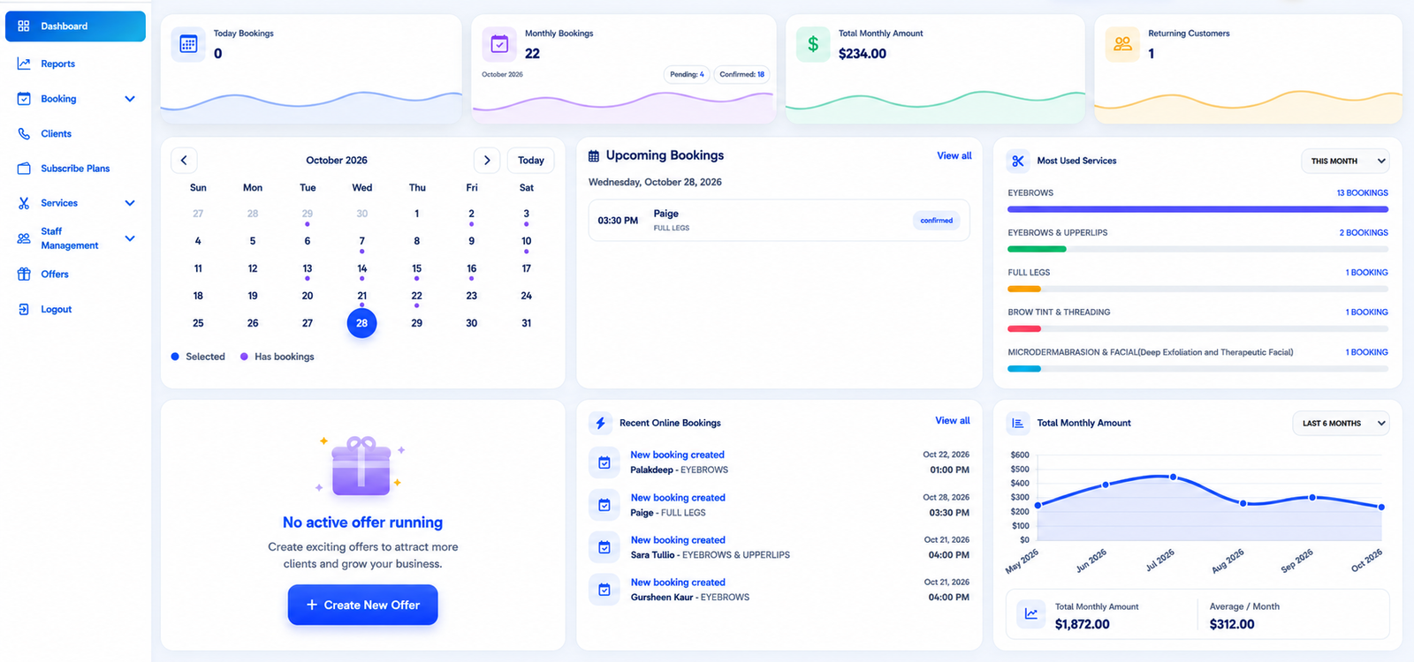Click the Subscribe Plans folder icon
Viewport: 1414px width, 662px height.
(x=24, y=168)
